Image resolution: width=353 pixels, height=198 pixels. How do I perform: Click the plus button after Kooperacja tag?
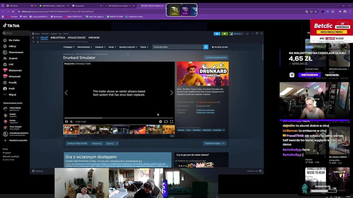click(224, 130)
